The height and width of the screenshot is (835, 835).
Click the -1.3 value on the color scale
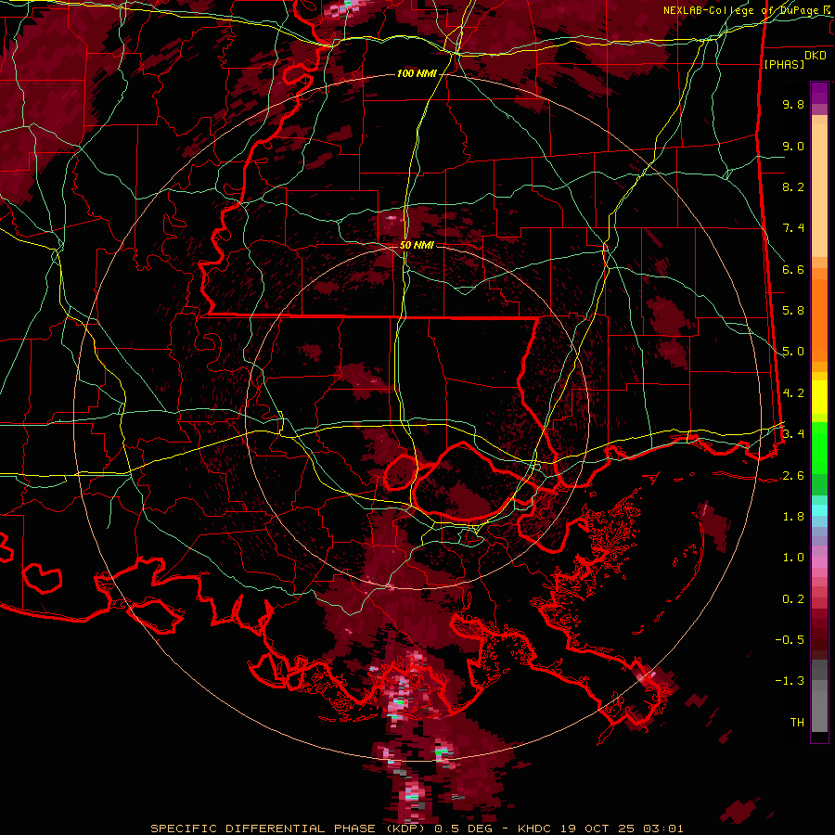pyautogui.click(x=790, y=681)
